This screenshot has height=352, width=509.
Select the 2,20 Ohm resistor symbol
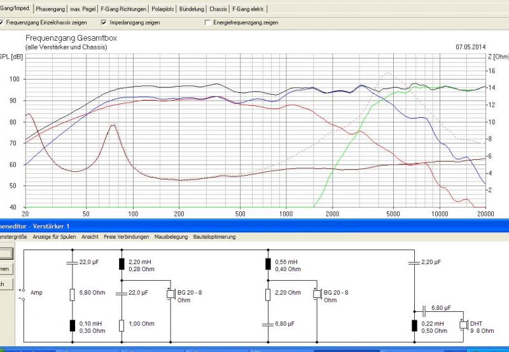(x=267, y=293)
